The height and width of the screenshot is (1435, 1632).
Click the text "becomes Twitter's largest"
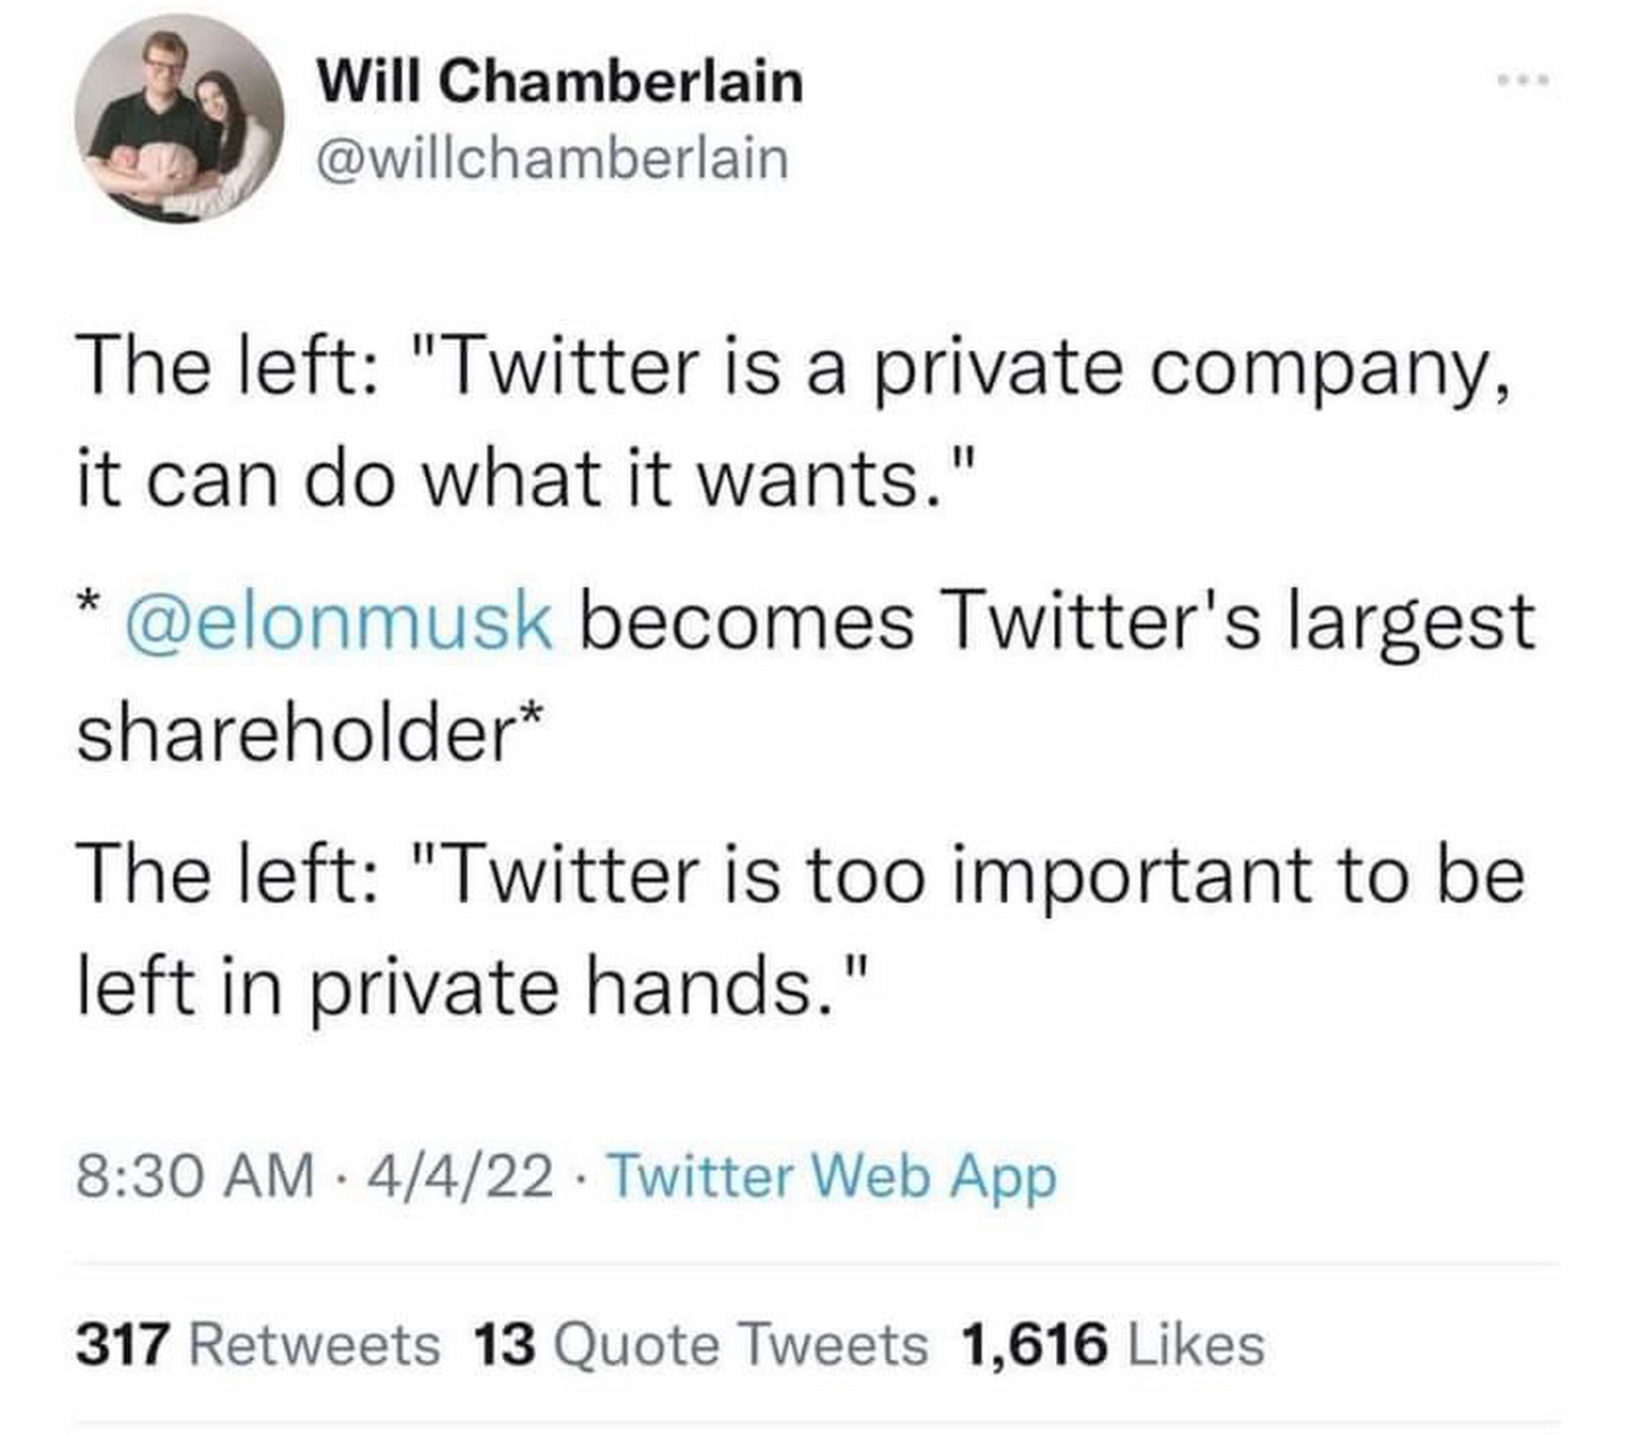point(1056,621)
